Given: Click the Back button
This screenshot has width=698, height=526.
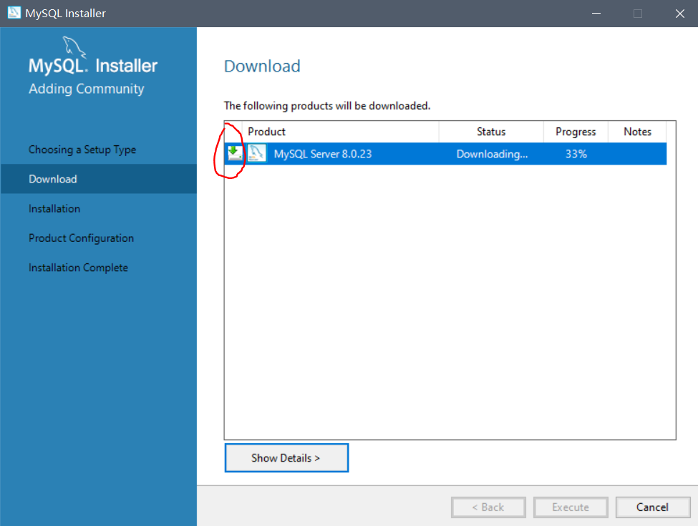Looking at the screenshot, I should tap(488, 507).
